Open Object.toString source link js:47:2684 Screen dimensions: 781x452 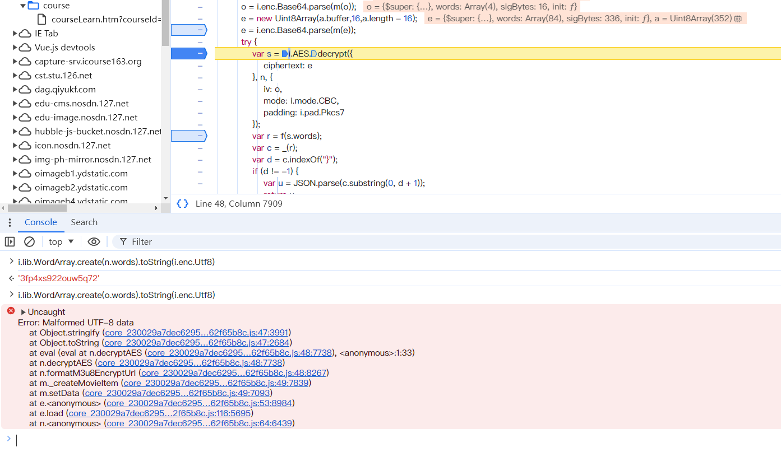197,342
